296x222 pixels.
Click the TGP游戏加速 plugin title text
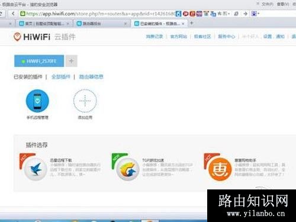point(153,160)
